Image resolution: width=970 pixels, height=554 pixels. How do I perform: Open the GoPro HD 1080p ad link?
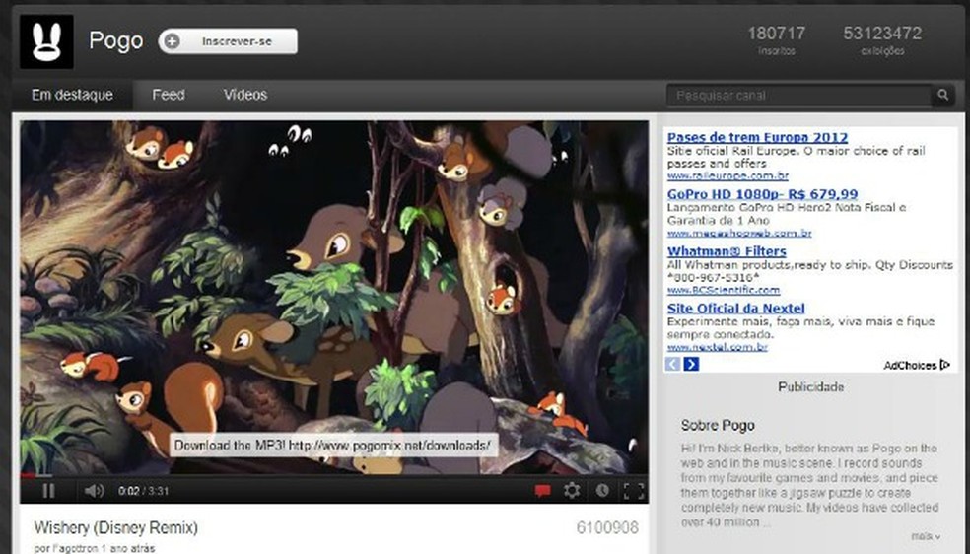[x=762, y=194]
